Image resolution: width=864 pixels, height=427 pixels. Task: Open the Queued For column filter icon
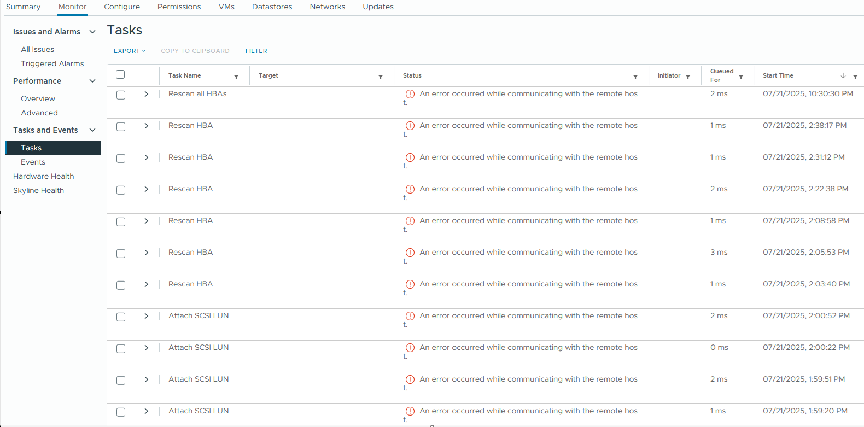[x=741, y=77]
